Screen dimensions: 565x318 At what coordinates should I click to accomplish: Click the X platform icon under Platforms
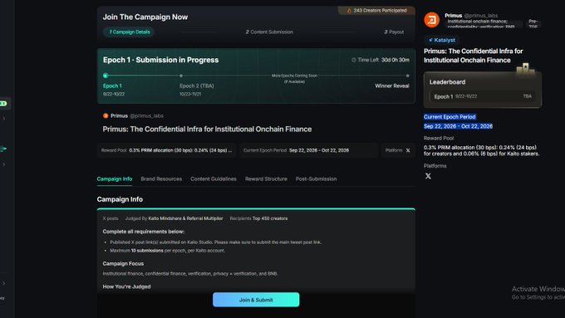428,176
